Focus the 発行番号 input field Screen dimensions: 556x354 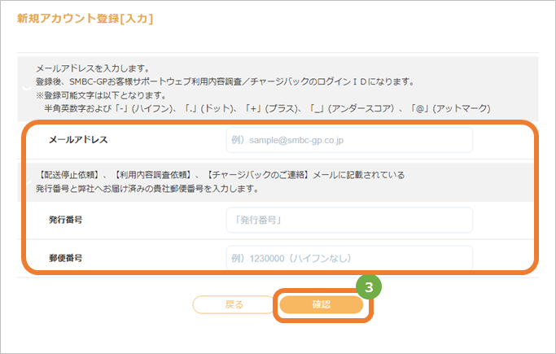coord(349,220)
